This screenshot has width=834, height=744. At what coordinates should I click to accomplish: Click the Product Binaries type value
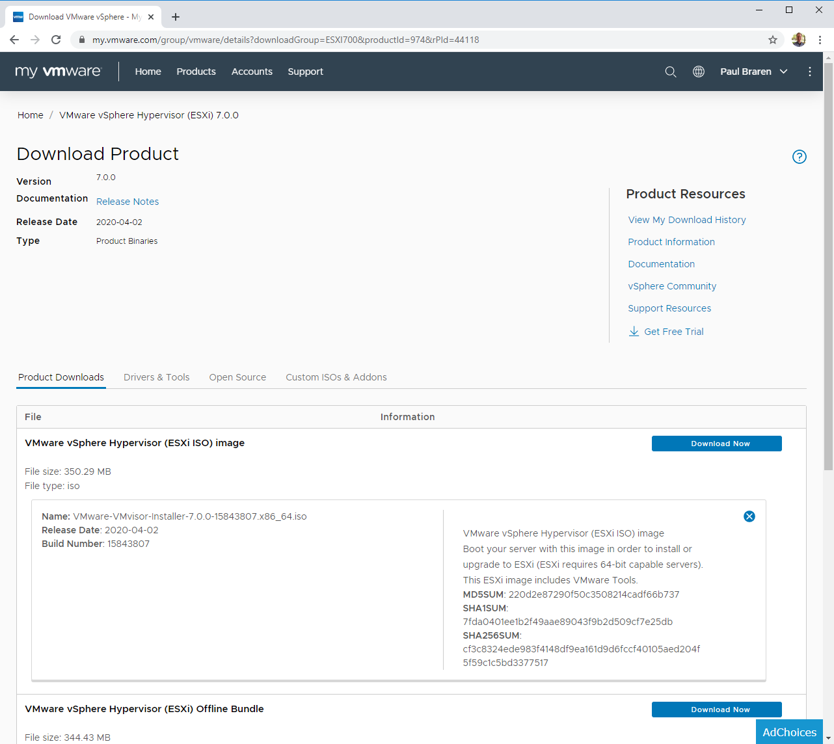tap(127, 241)
